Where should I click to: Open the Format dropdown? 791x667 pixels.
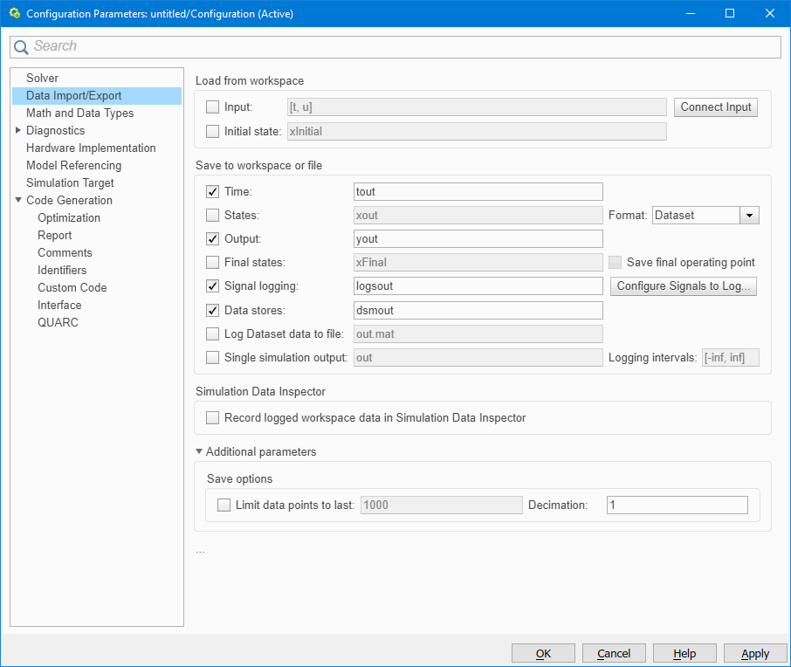[749, 216]
